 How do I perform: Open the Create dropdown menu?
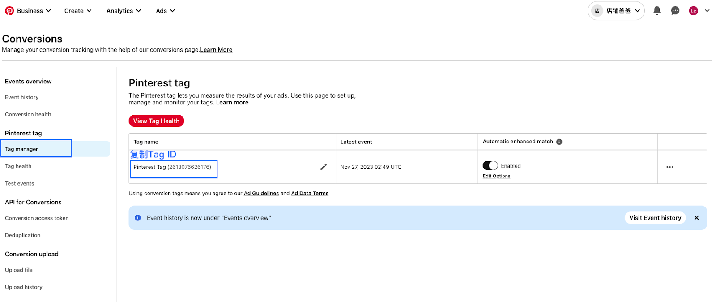78,11
